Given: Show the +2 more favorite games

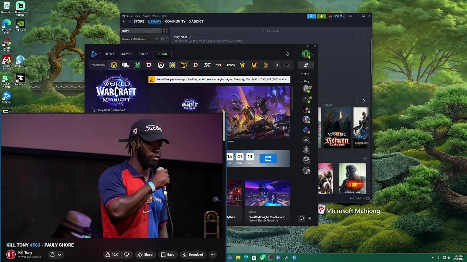Looking at the screenshot, I should coord(277,65).
